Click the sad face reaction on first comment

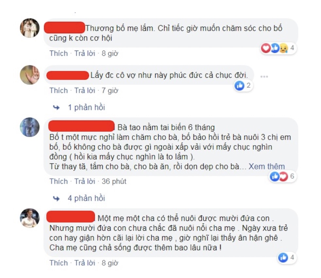(283, 48)
